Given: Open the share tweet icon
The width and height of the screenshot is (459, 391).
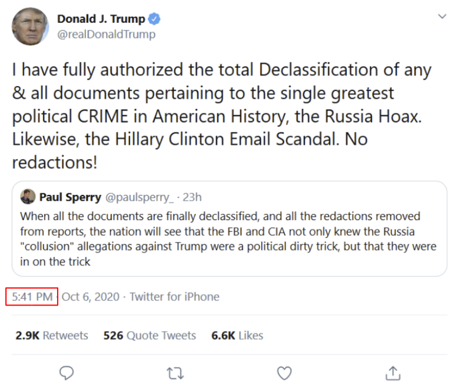Looking at the screenshot, I should point(393,373).
